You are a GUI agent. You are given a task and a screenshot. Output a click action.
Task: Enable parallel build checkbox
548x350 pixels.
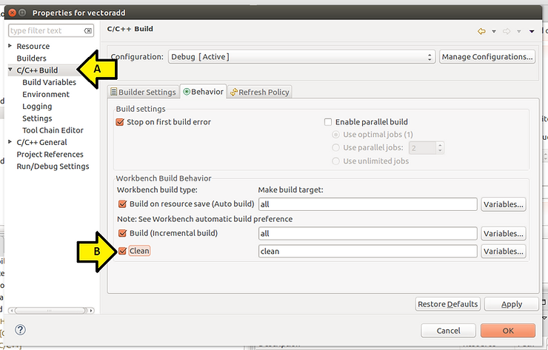click(328, 122)
